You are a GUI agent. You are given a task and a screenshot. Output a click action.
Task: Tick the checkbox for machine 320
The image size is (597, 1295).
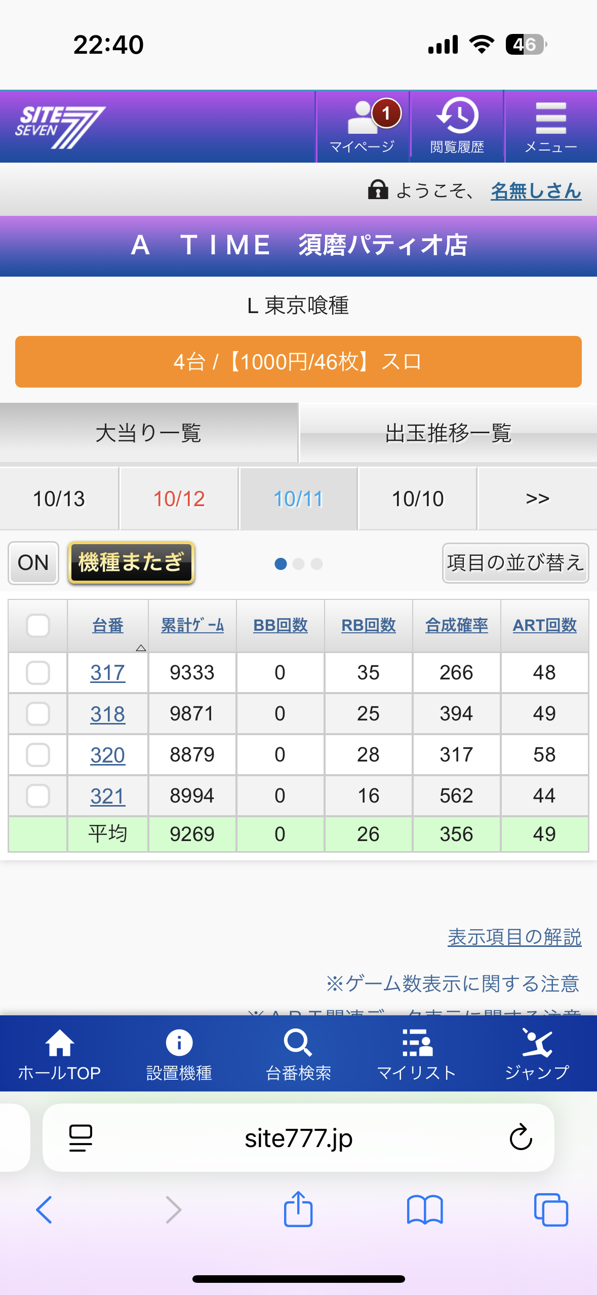click(38, 755)
